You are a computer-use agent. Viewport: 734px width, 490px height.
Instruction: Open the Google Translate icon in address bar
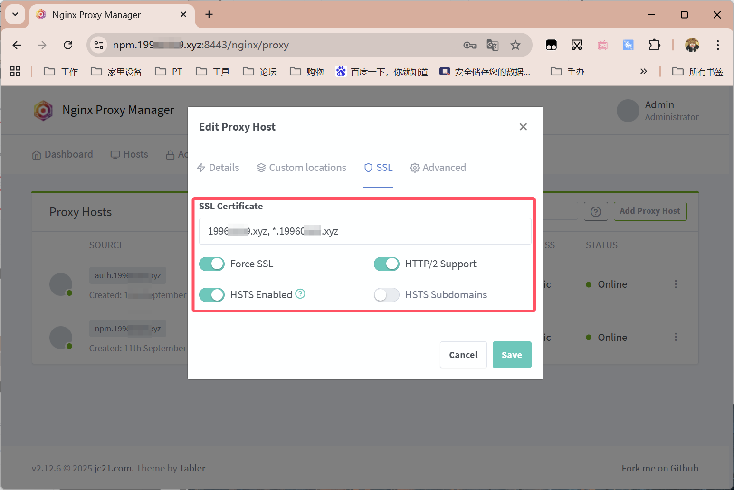click(x=493, y=45)
